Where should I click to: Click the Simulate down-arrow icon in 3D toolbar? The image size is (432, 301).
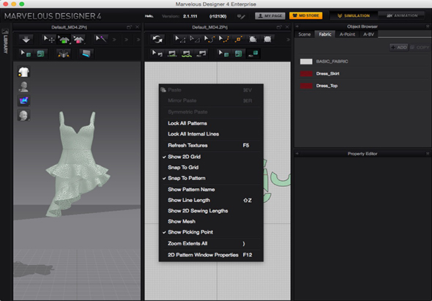(x=26, y=40)
